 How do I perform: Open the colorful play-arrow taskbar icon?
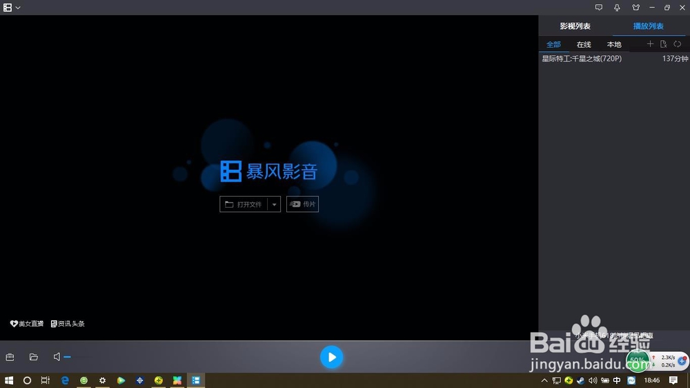coord(121,380)
